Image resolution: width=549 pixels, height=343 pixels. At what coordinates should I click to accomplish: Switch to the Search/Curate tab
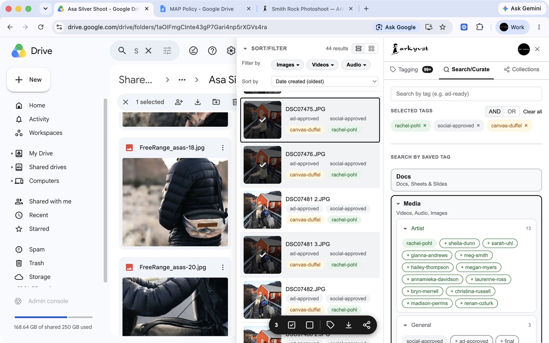[x=466, y=70]
